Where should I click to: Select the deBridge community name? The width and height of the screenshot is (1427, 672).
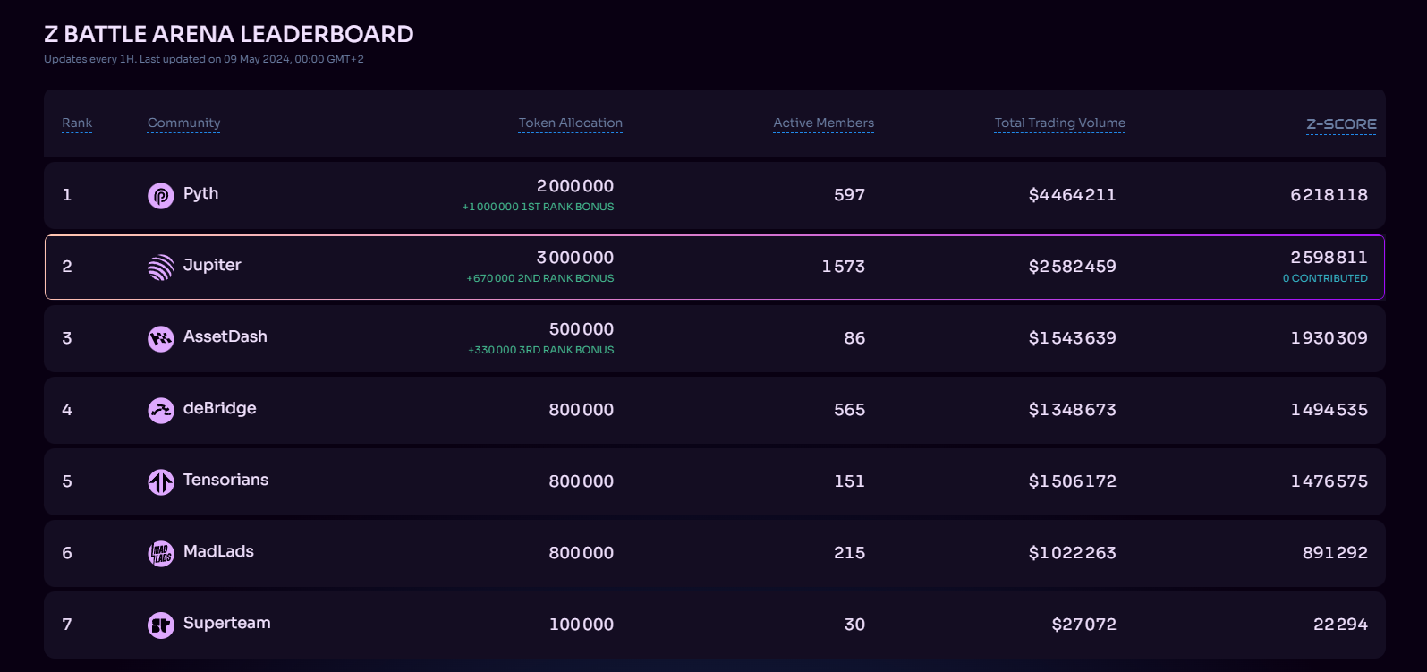point(219,408)
